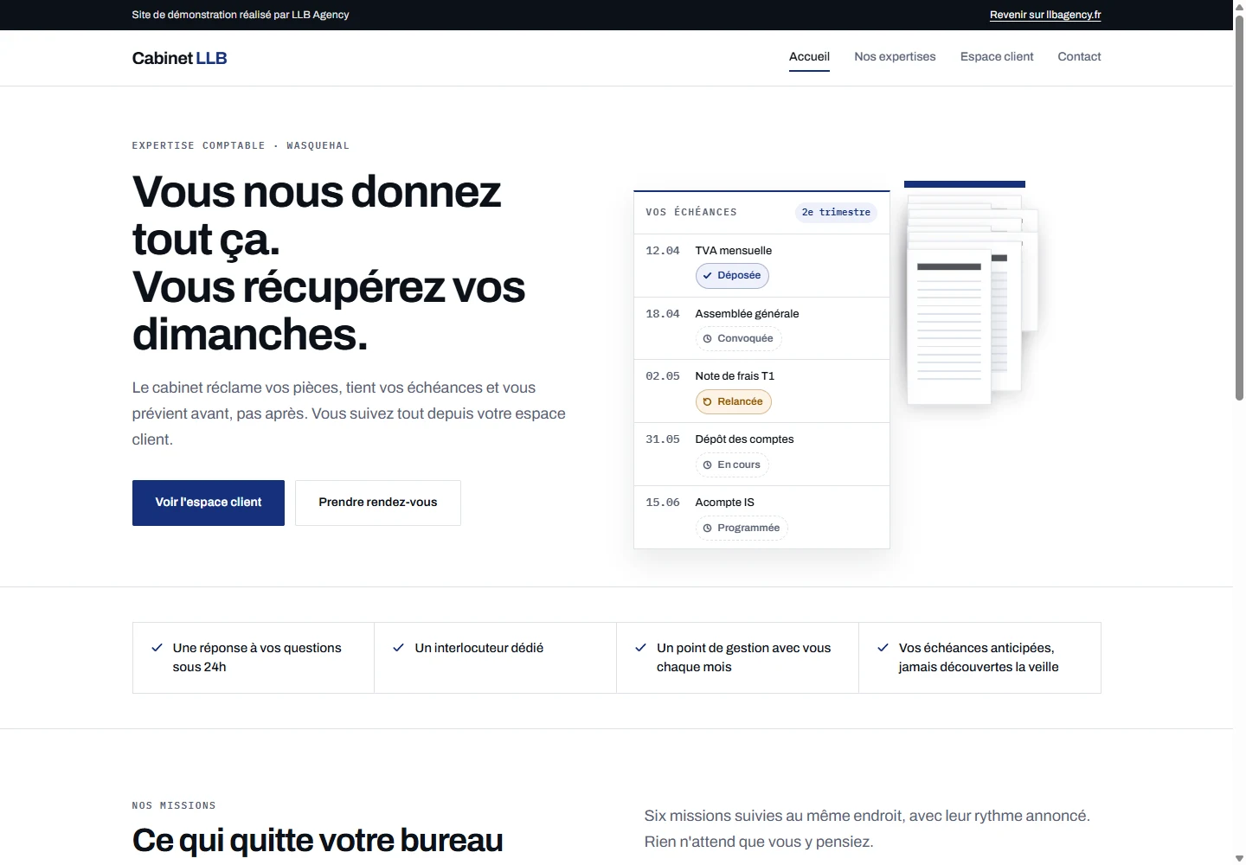This screenshot has width=1246, height=865.
Task: Click Dépôt des comptes entry
Action: click(x=744, y=439)
